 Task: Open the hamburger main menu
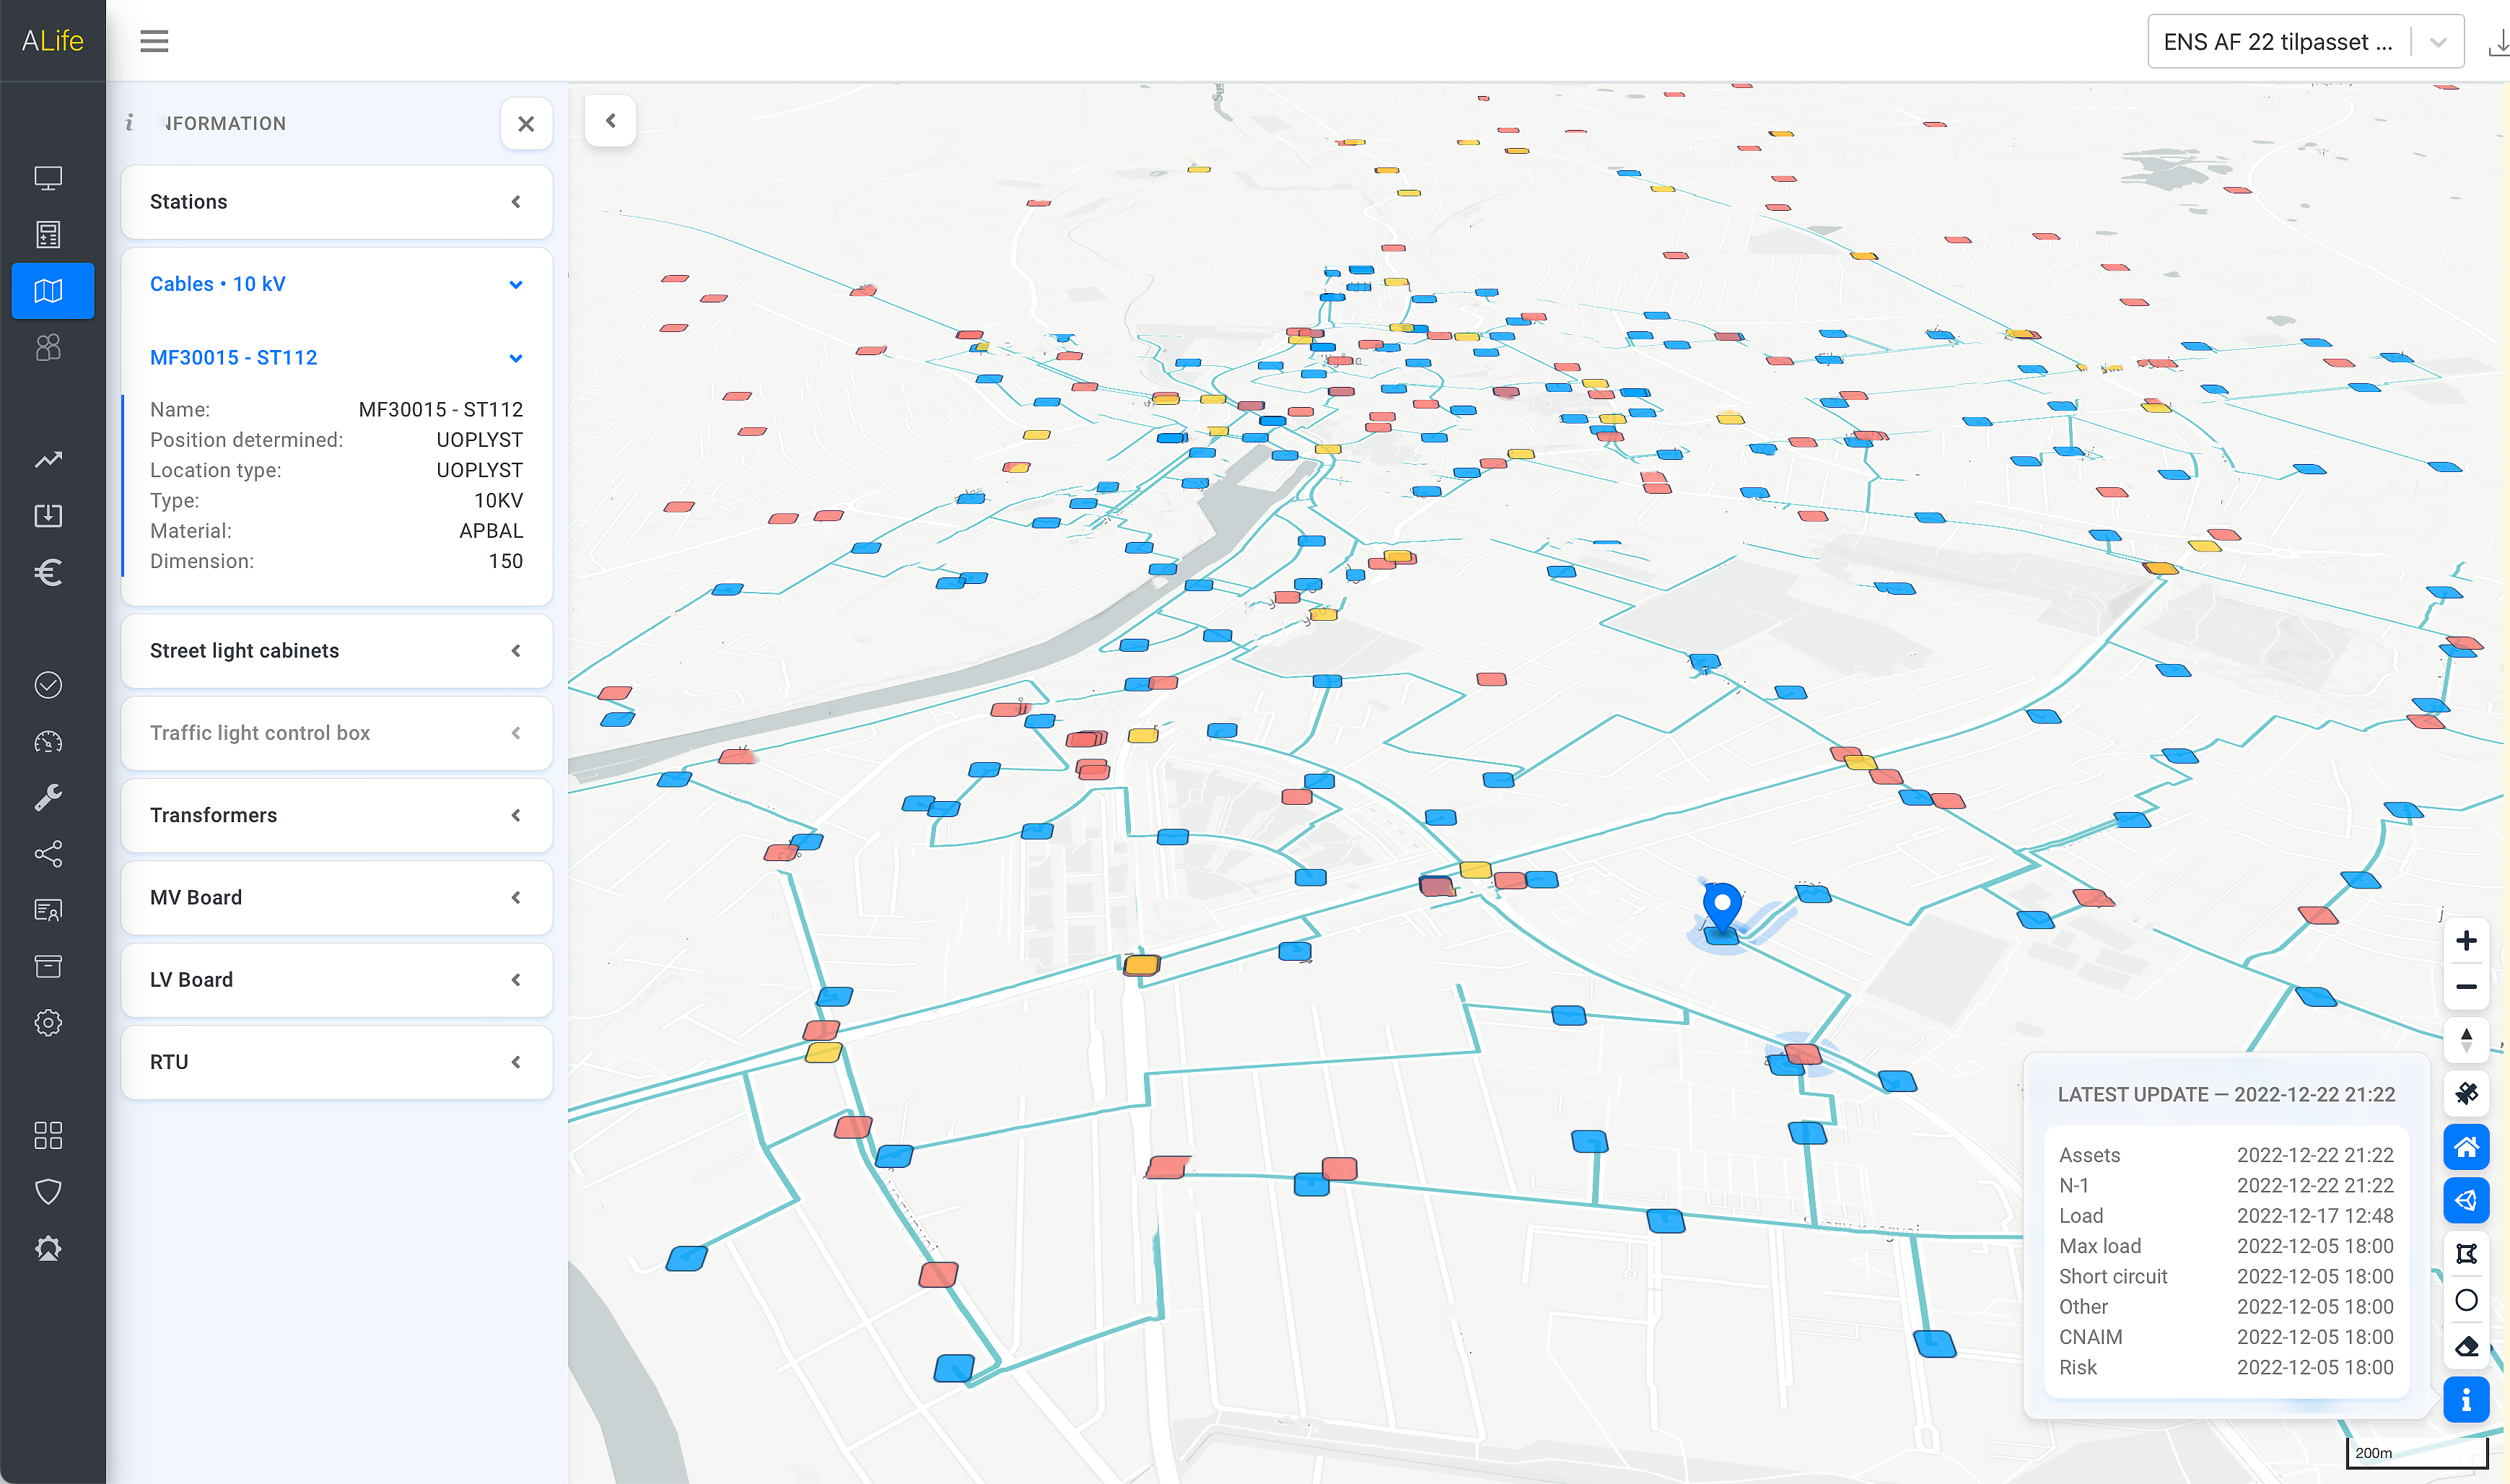154,41
